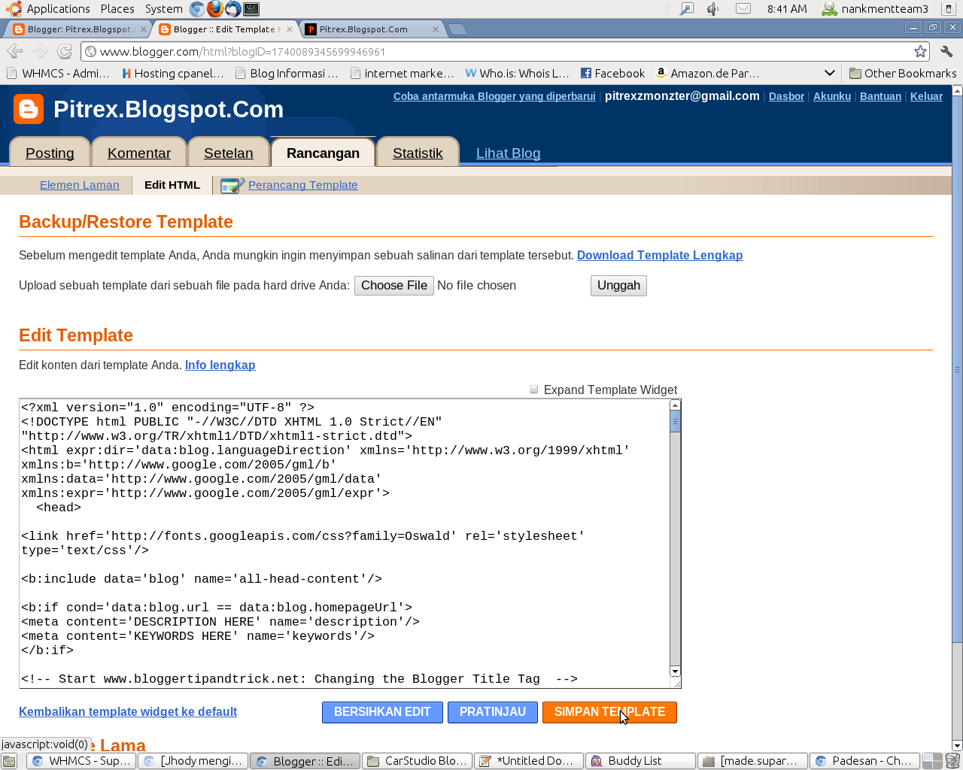
Task: Open the Amazon.de bookmark
Action: tap(708, 73)
